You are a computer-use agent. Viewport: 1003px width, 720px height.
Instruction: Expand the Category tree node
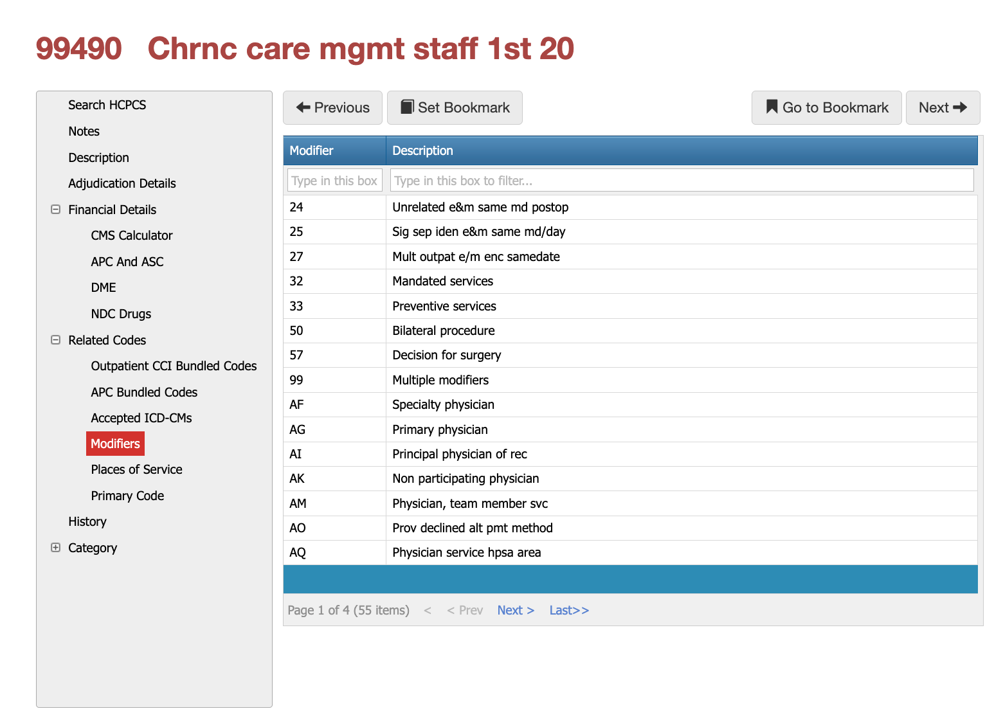[x=56, y=548]
